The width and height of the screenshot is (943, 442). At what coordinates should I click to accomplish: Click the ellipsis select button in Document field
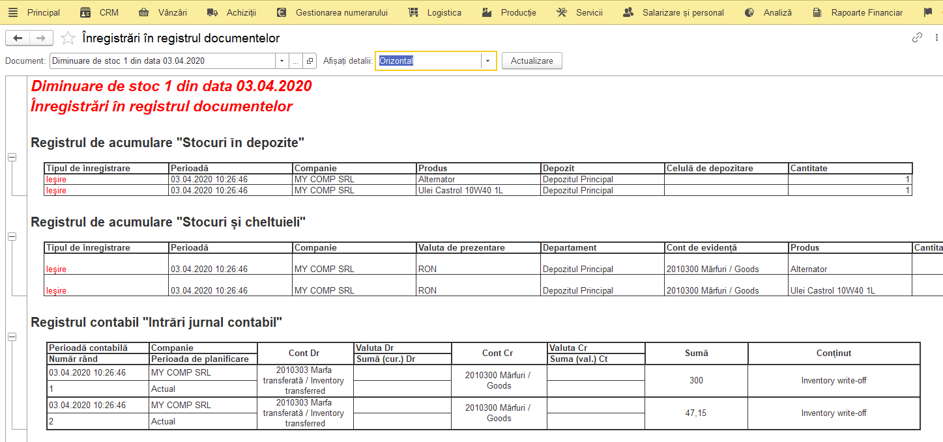(x=296, y=61)
